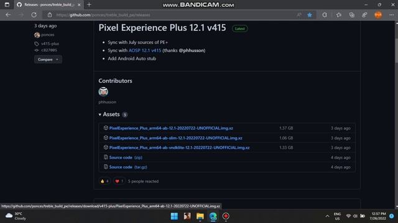This screenshot has width=398, height=223.
Task: Open Wi-Fi network settings icon
Action: [x=348, y=216]
